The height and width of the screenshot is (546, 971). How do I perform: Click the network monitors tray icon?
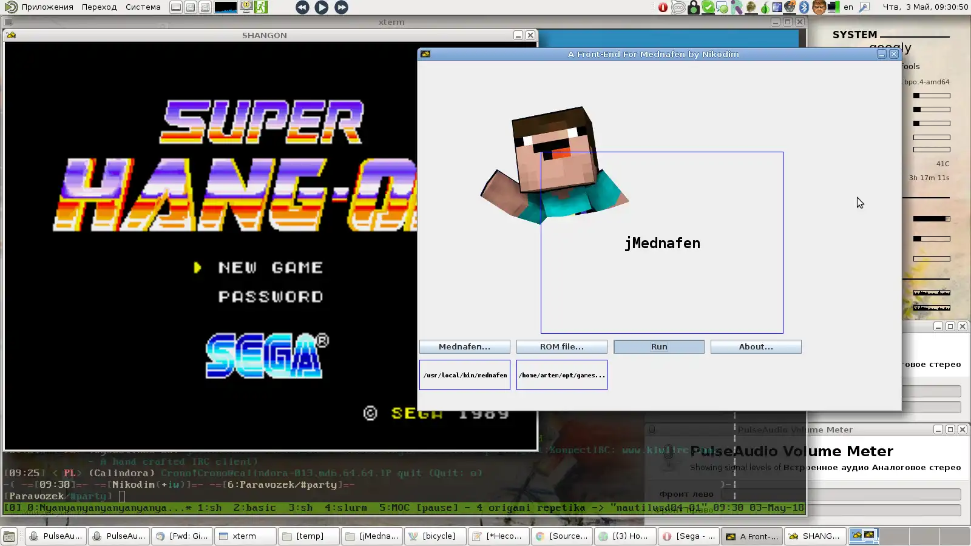[833, 7]
